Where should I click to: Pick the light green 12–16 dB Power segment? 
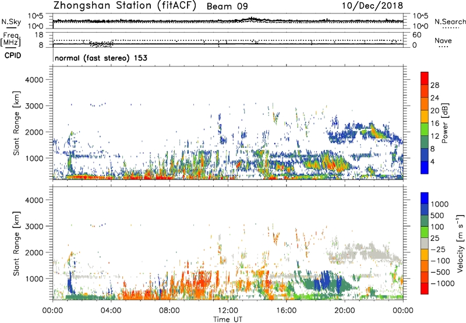[425, 129]
